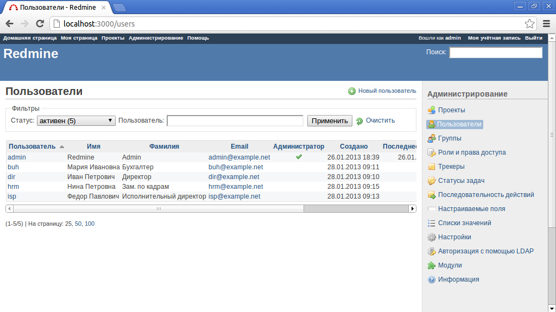Click email hrm@example.net
This screenshot has width=556, height=312.
point(236,187)
